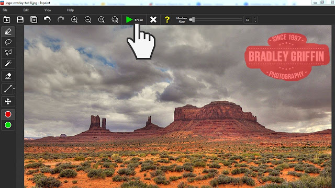Select the Marker tool in the sidebar
Image resolution: width=335 pixels, height=188 pixels.
coord(8,32)
